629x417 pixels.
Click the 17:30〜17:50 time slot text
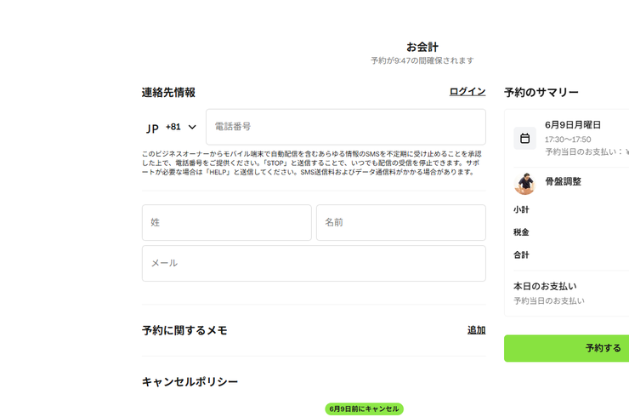tap(568, 139)
